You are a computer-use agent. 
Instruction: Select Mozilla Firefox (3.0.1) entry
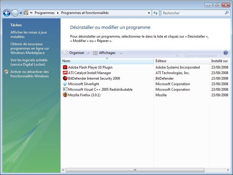pos(84,95)
